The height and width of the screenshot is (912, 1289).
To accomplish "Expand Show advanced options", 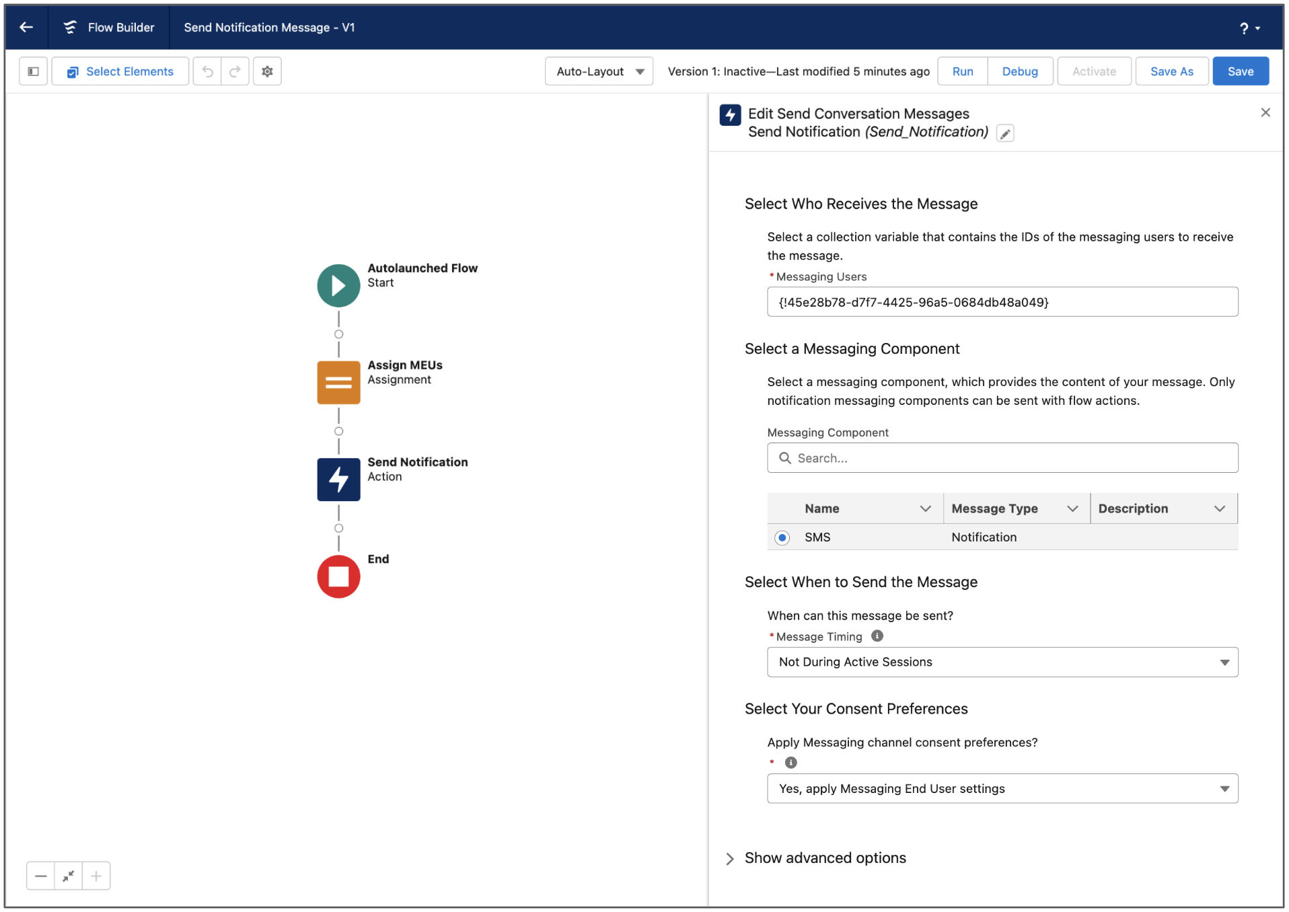I will [825, 858].
